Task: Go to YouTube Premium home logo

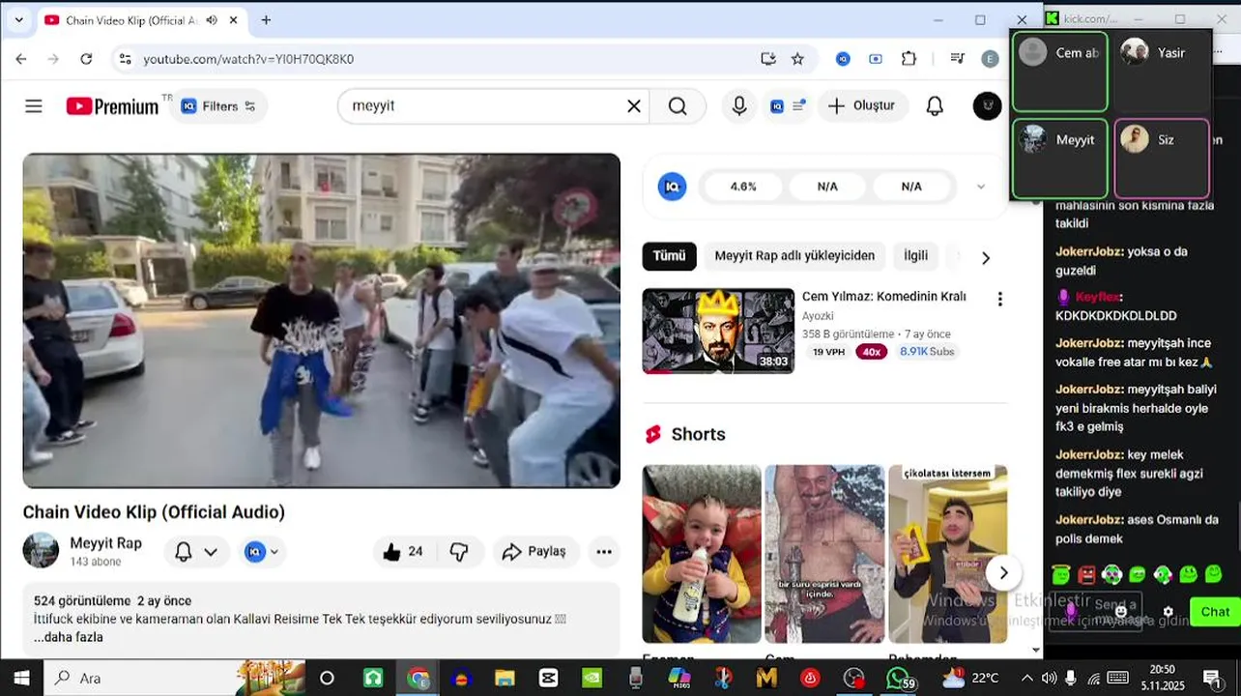Action: point(112,106)
